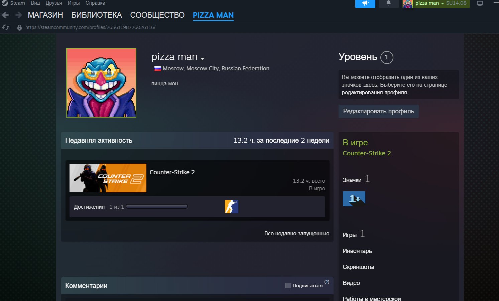This screenshot has width=499, height=301.
Task: Click the wallet balance $U14,08
Action: pos(456,3)
